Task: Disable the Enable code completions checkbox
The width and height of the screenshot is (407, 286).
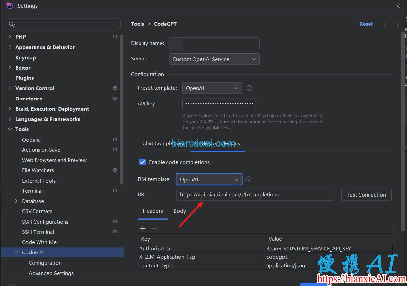Action: (142, 162)
